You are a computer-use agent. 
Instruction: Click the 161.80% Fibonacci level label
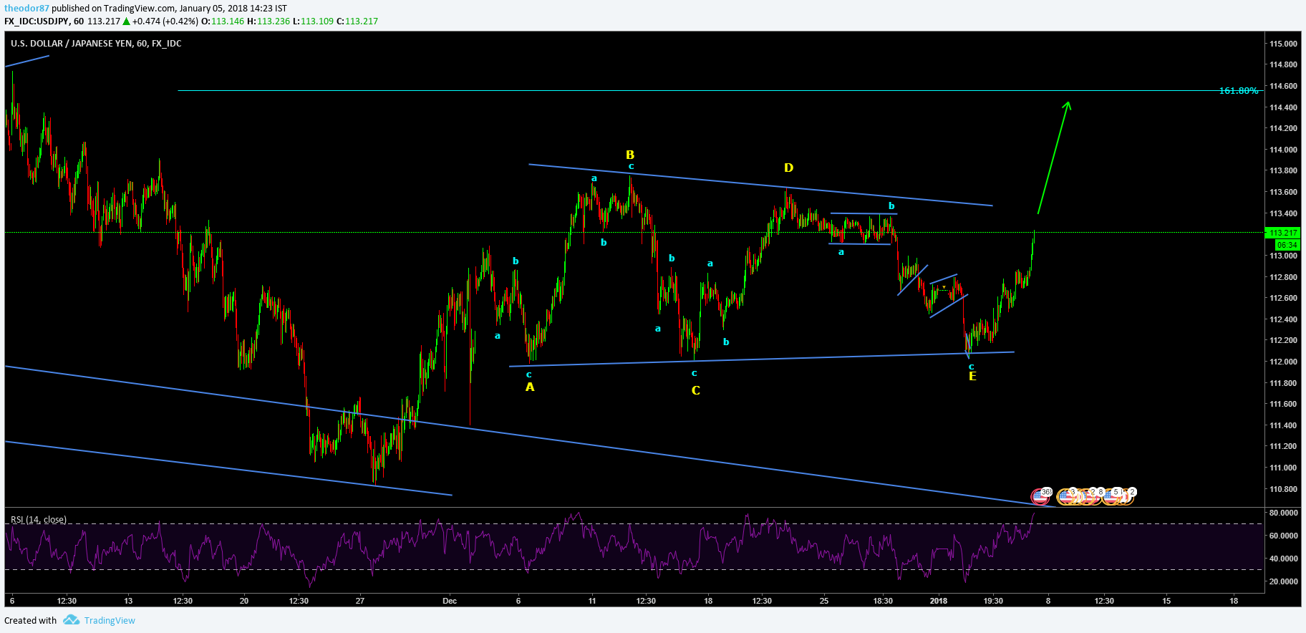pyautogui.click(x=1239, y=91)
